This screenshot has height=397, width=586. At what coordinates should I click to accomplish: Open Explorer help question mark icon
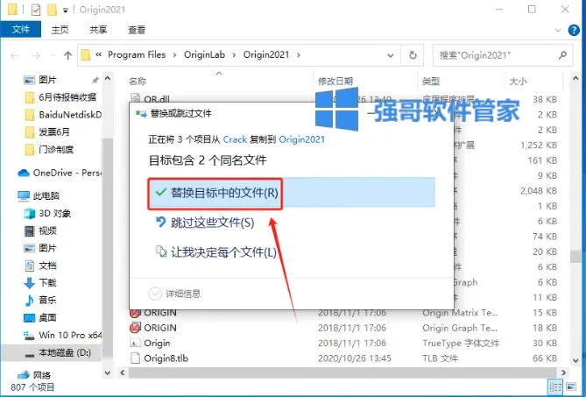coord(573,30)
